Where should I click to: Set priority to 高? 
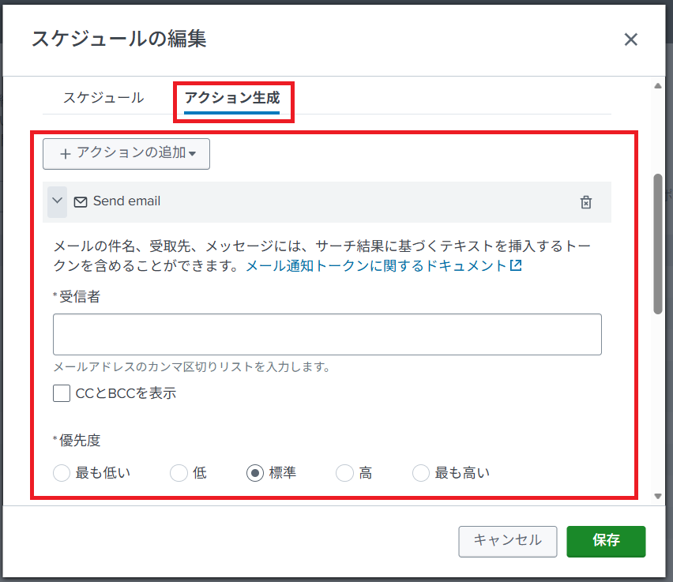344,473
